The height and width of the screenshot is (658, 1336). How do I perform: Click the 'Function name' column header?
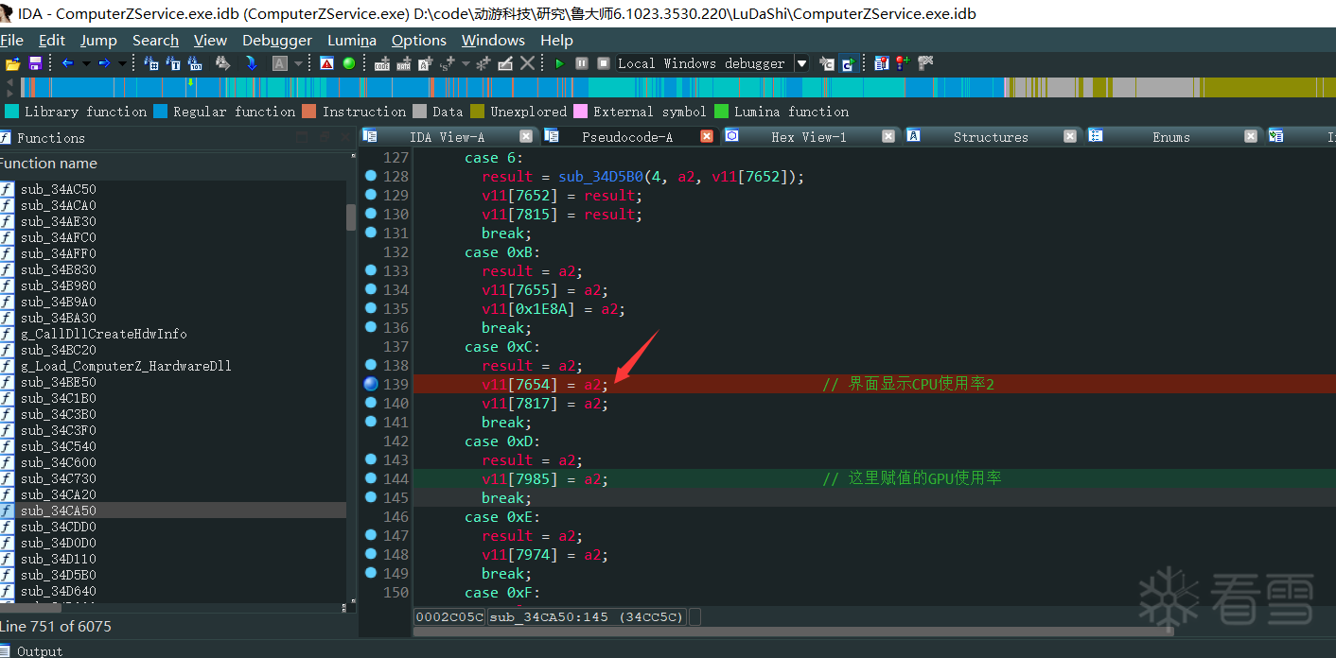[173, 164]
